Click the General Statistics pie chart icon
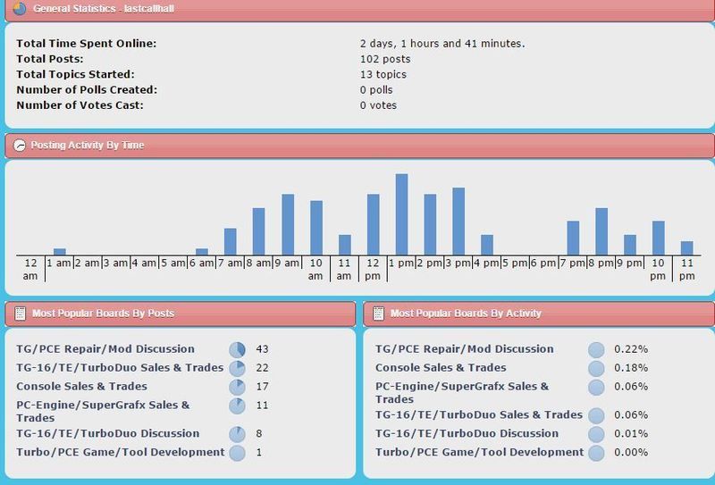Viewport: 715px width, 485px height. 18,8
